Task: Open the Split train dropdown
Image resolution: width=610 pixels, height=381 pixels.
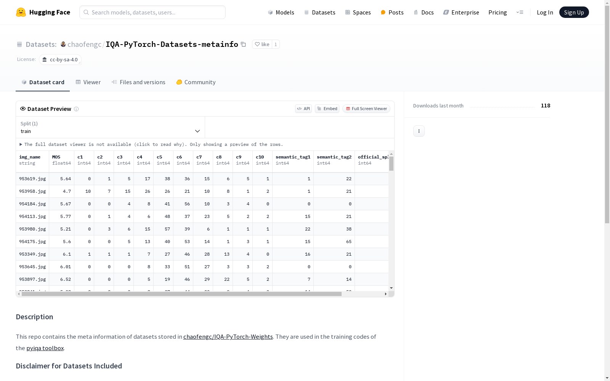Action: tap(111, 127)
